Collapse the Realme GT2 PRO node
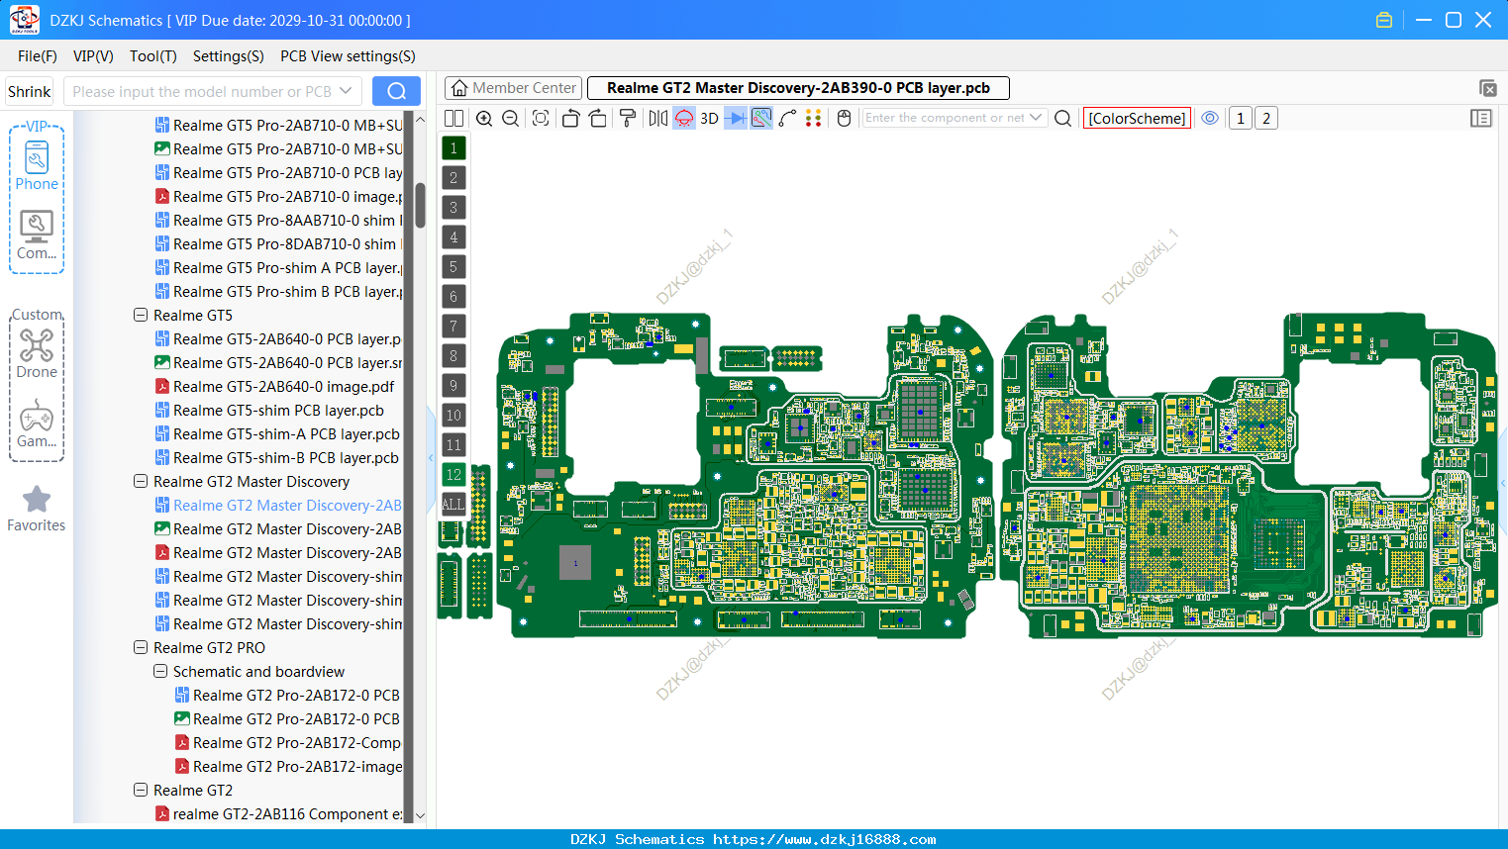 coord(141,647)
